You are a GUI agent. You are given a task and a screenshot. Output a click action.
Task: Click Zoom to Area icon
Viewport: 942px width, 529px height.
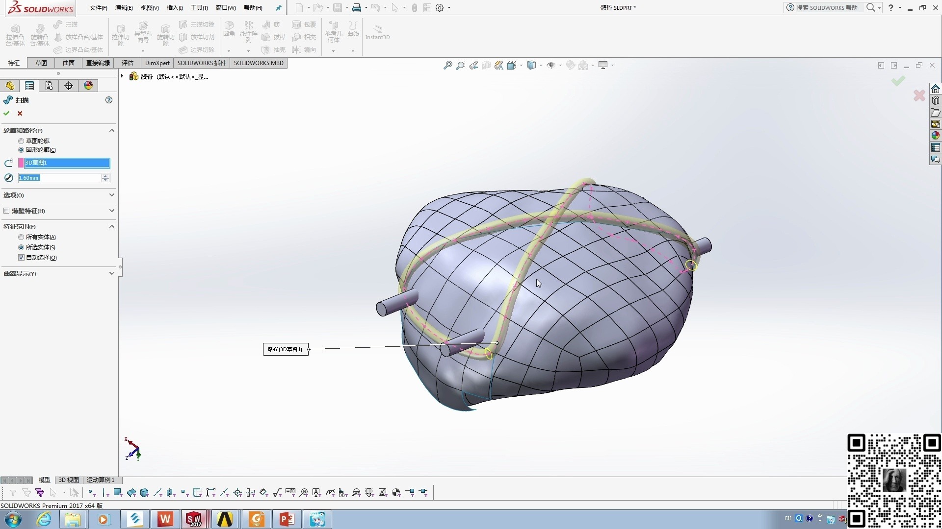460,65
